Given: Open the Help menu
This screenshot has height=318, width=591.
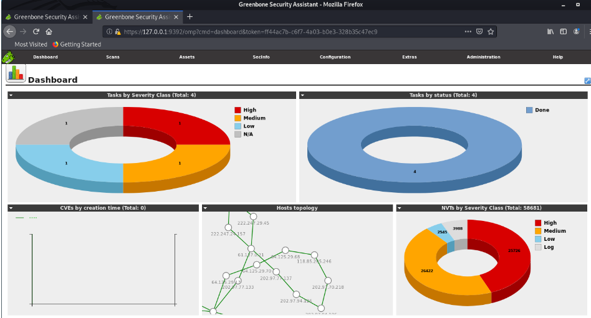Looking at the screenshot, I should pyautogui.click(x=558, y=57).
